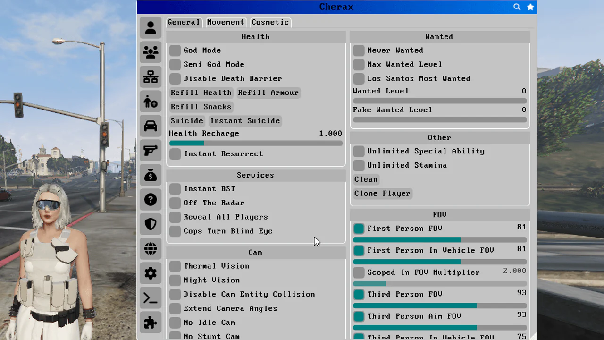Click the Clone Player button
The image size is (604, 340).
point(382,194)
